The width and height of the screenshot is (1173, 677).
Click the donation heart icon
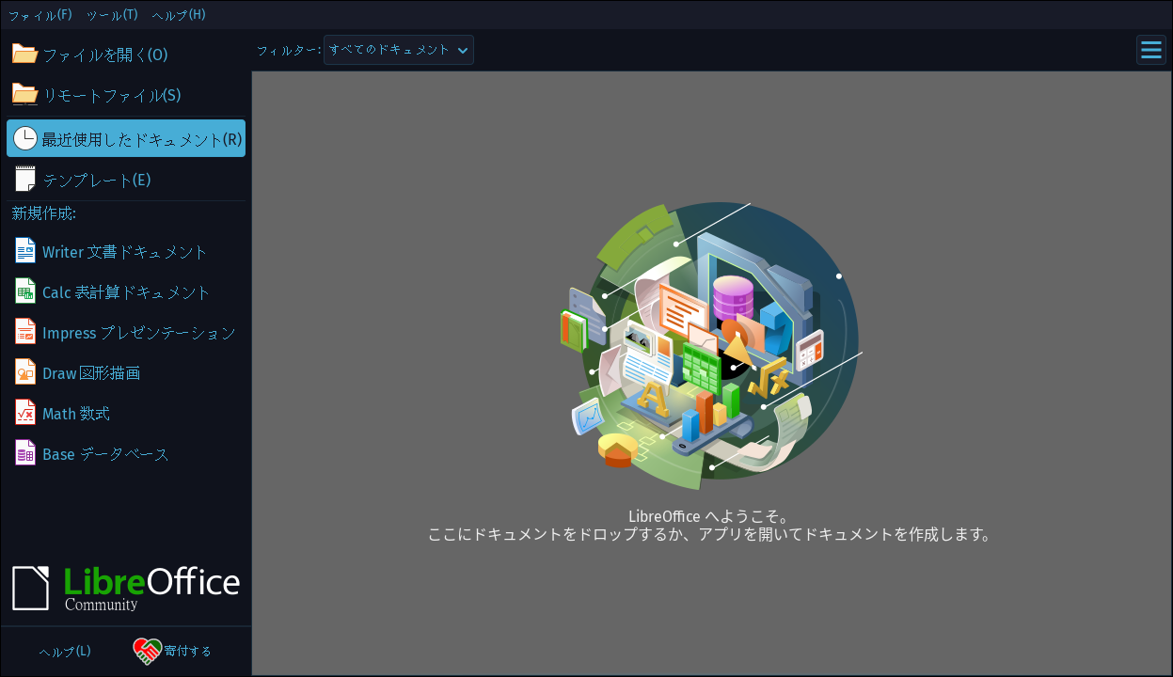tap(147, 651)
